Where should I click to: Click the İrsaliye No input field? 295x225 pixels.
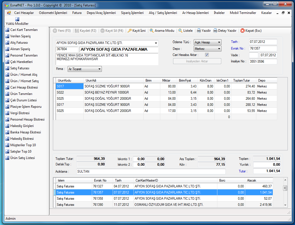tap(263, 61)
